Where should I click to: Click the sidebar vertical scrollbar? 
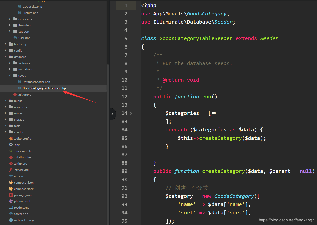(x=108, y=144)
